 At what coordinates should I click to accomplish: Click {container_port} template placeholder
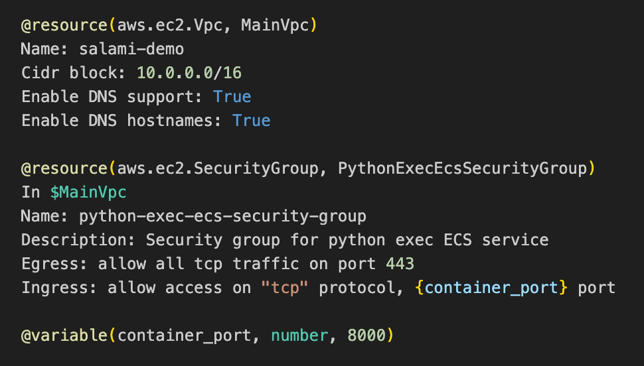[x=491, y=288]
